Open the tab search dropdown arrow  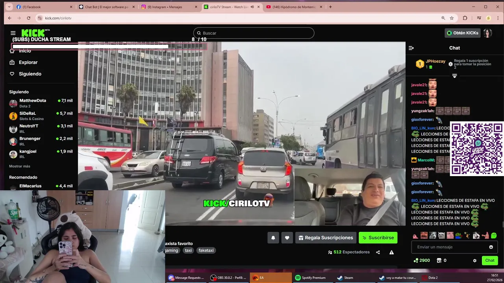(9, 7)
